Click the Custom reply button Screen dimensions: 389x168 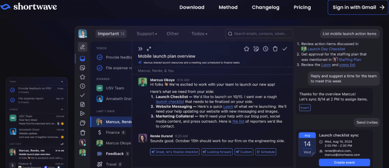click(244, 152)
